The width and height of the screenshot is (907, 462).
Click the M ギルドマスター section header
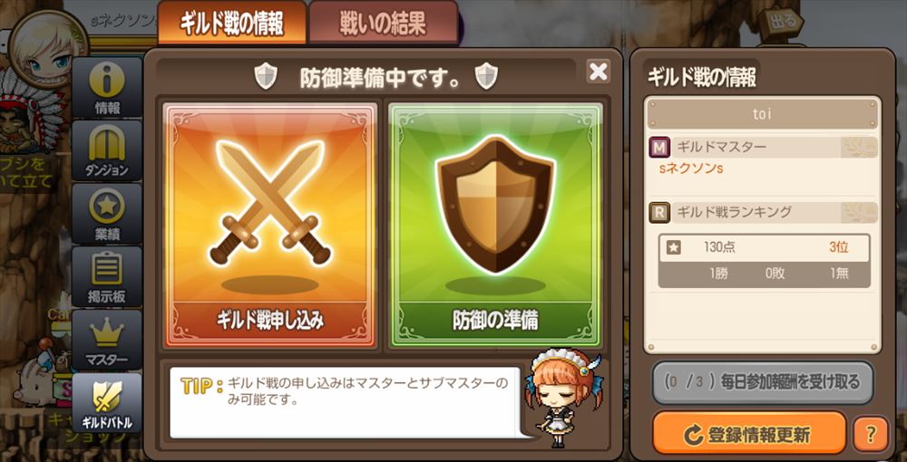pyautogui.click(x=763, y=148)
